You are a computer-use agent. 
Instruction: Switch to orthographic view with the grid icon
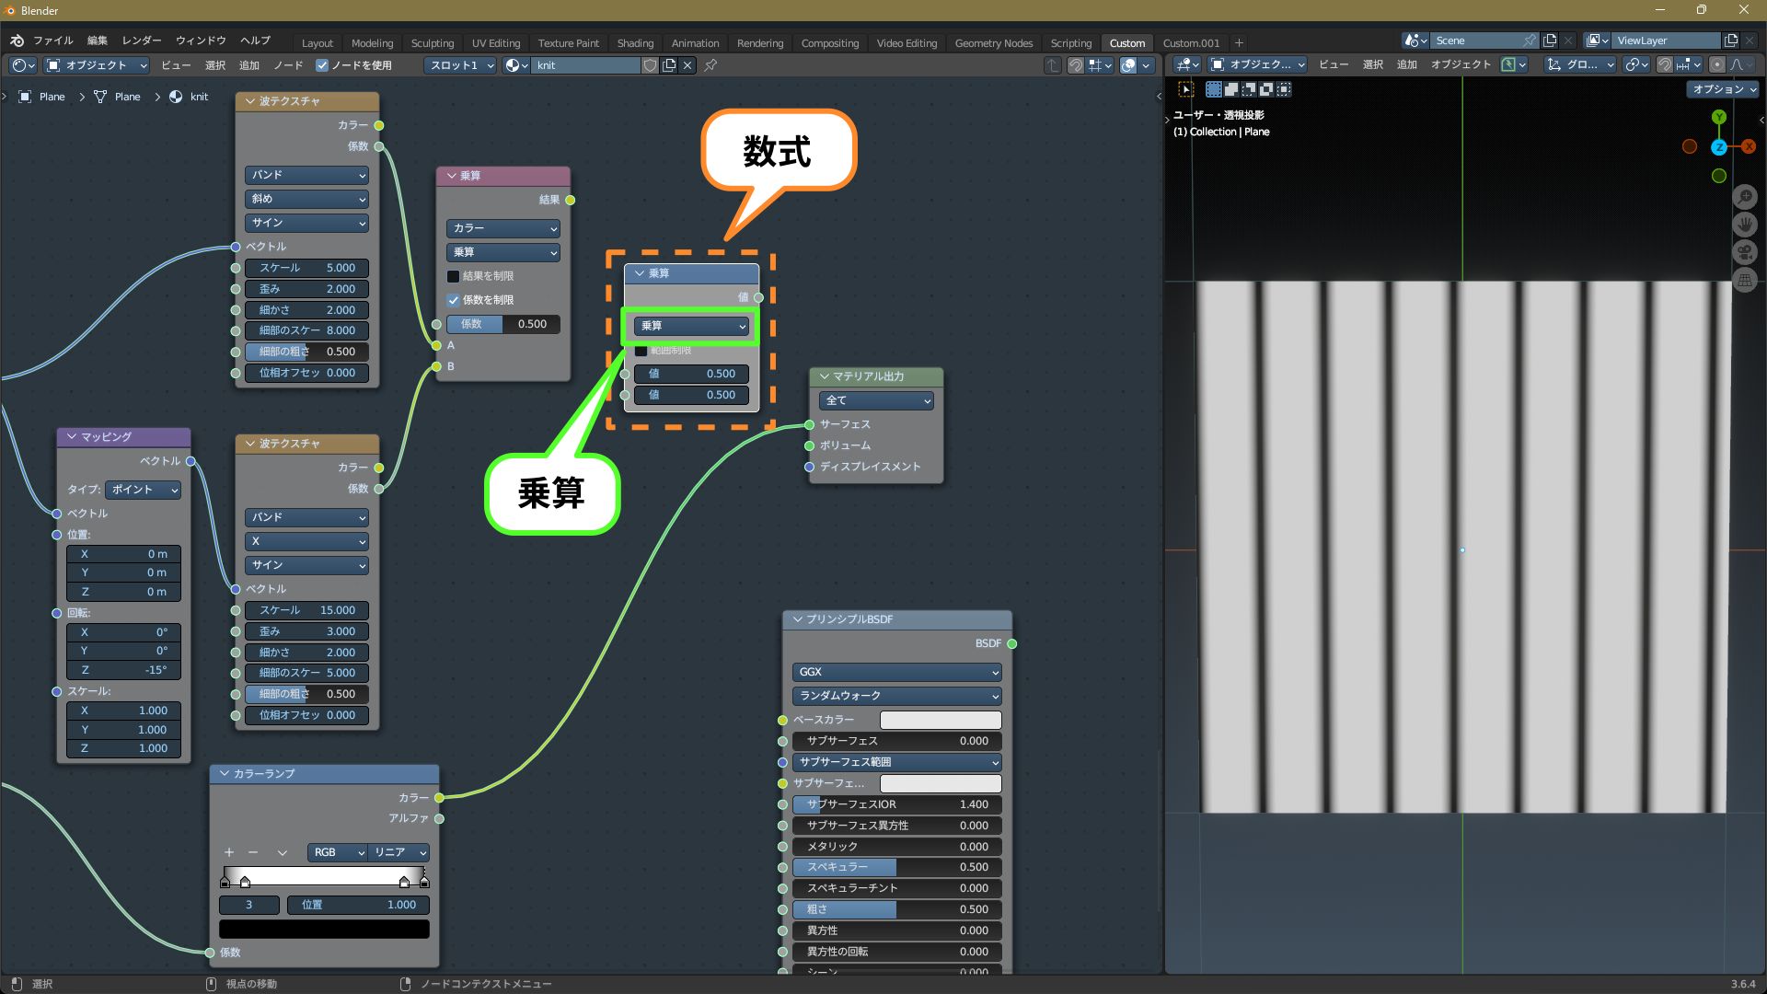point(1744,281)
